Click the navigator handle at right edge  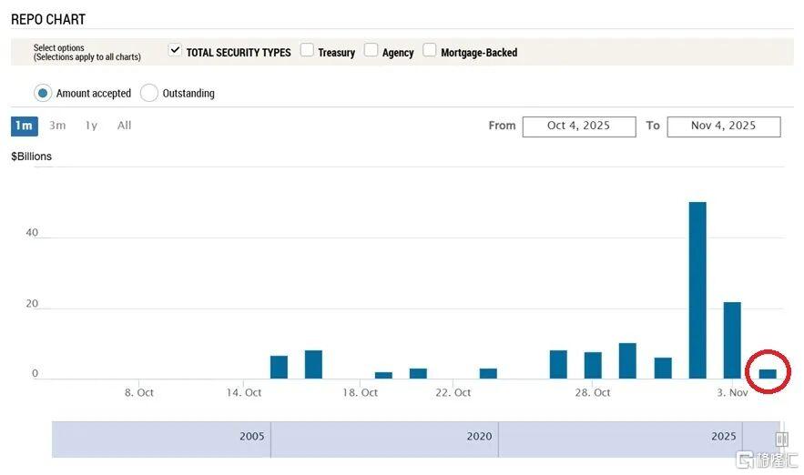click(x=780, y=440)
